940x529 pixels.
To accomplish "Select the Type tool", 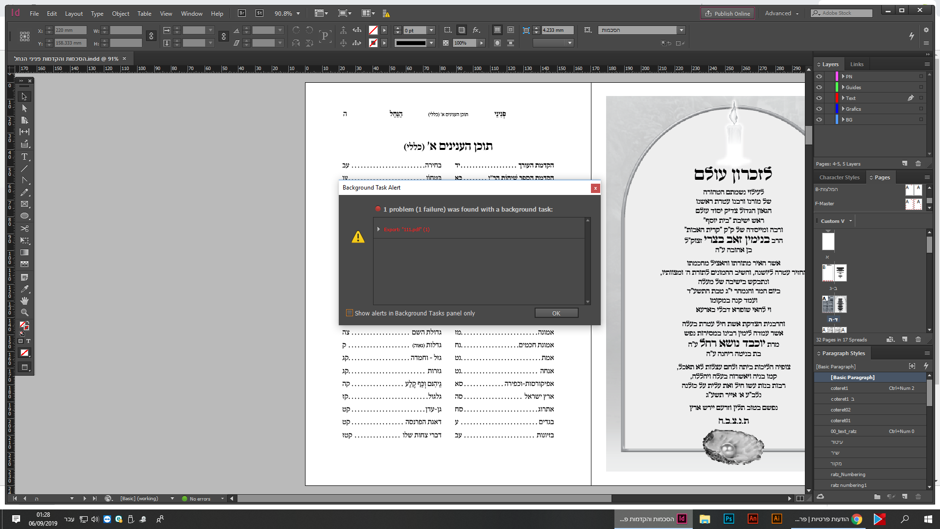I will (24, 157).
